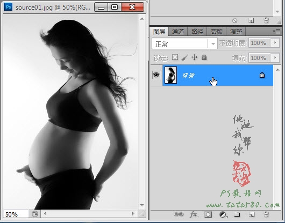The image size is (285, 223).
Task: Click the lock icon on 背景 layer
Action: click(262, 75)
